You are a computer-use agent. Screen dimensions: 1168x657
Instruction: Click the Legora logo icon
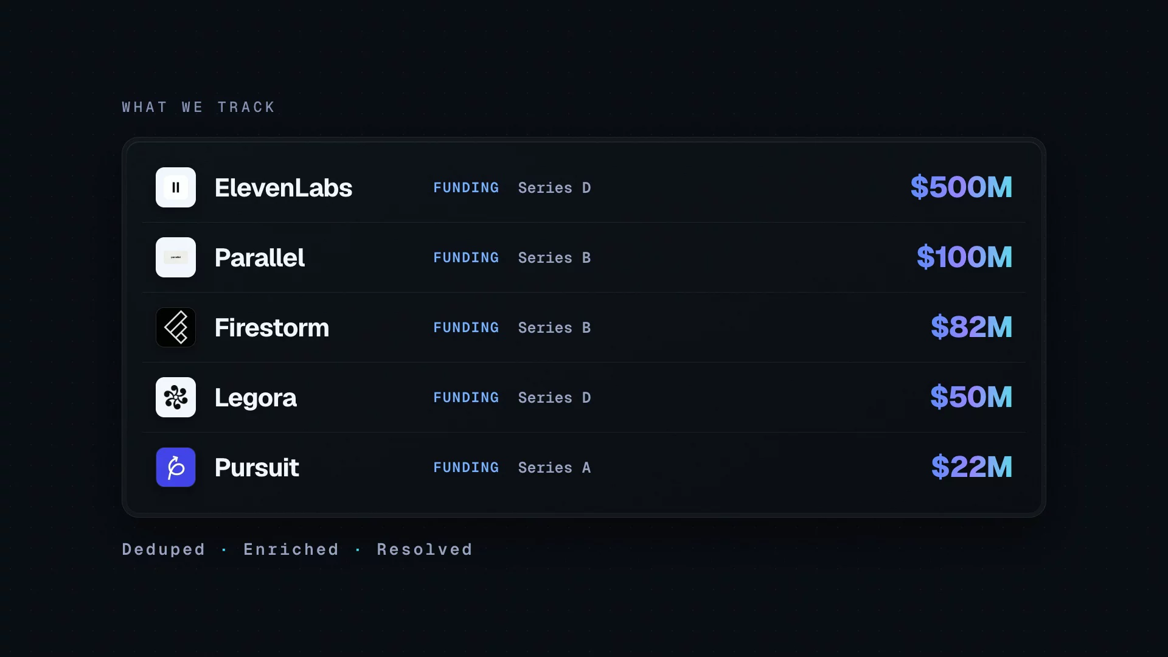(x=176, y=397)
